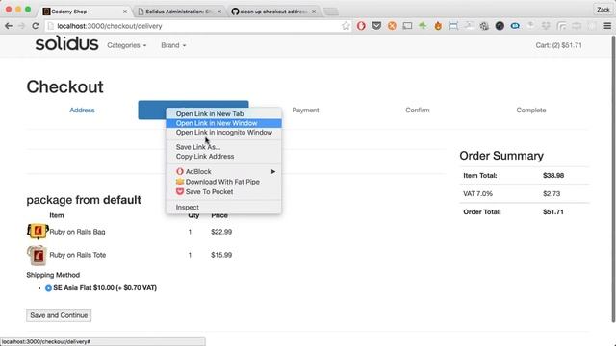The height and width of the screenshot is (346, 616).
Task: Click the URL address bar field
Action: [x=196, y=26]
